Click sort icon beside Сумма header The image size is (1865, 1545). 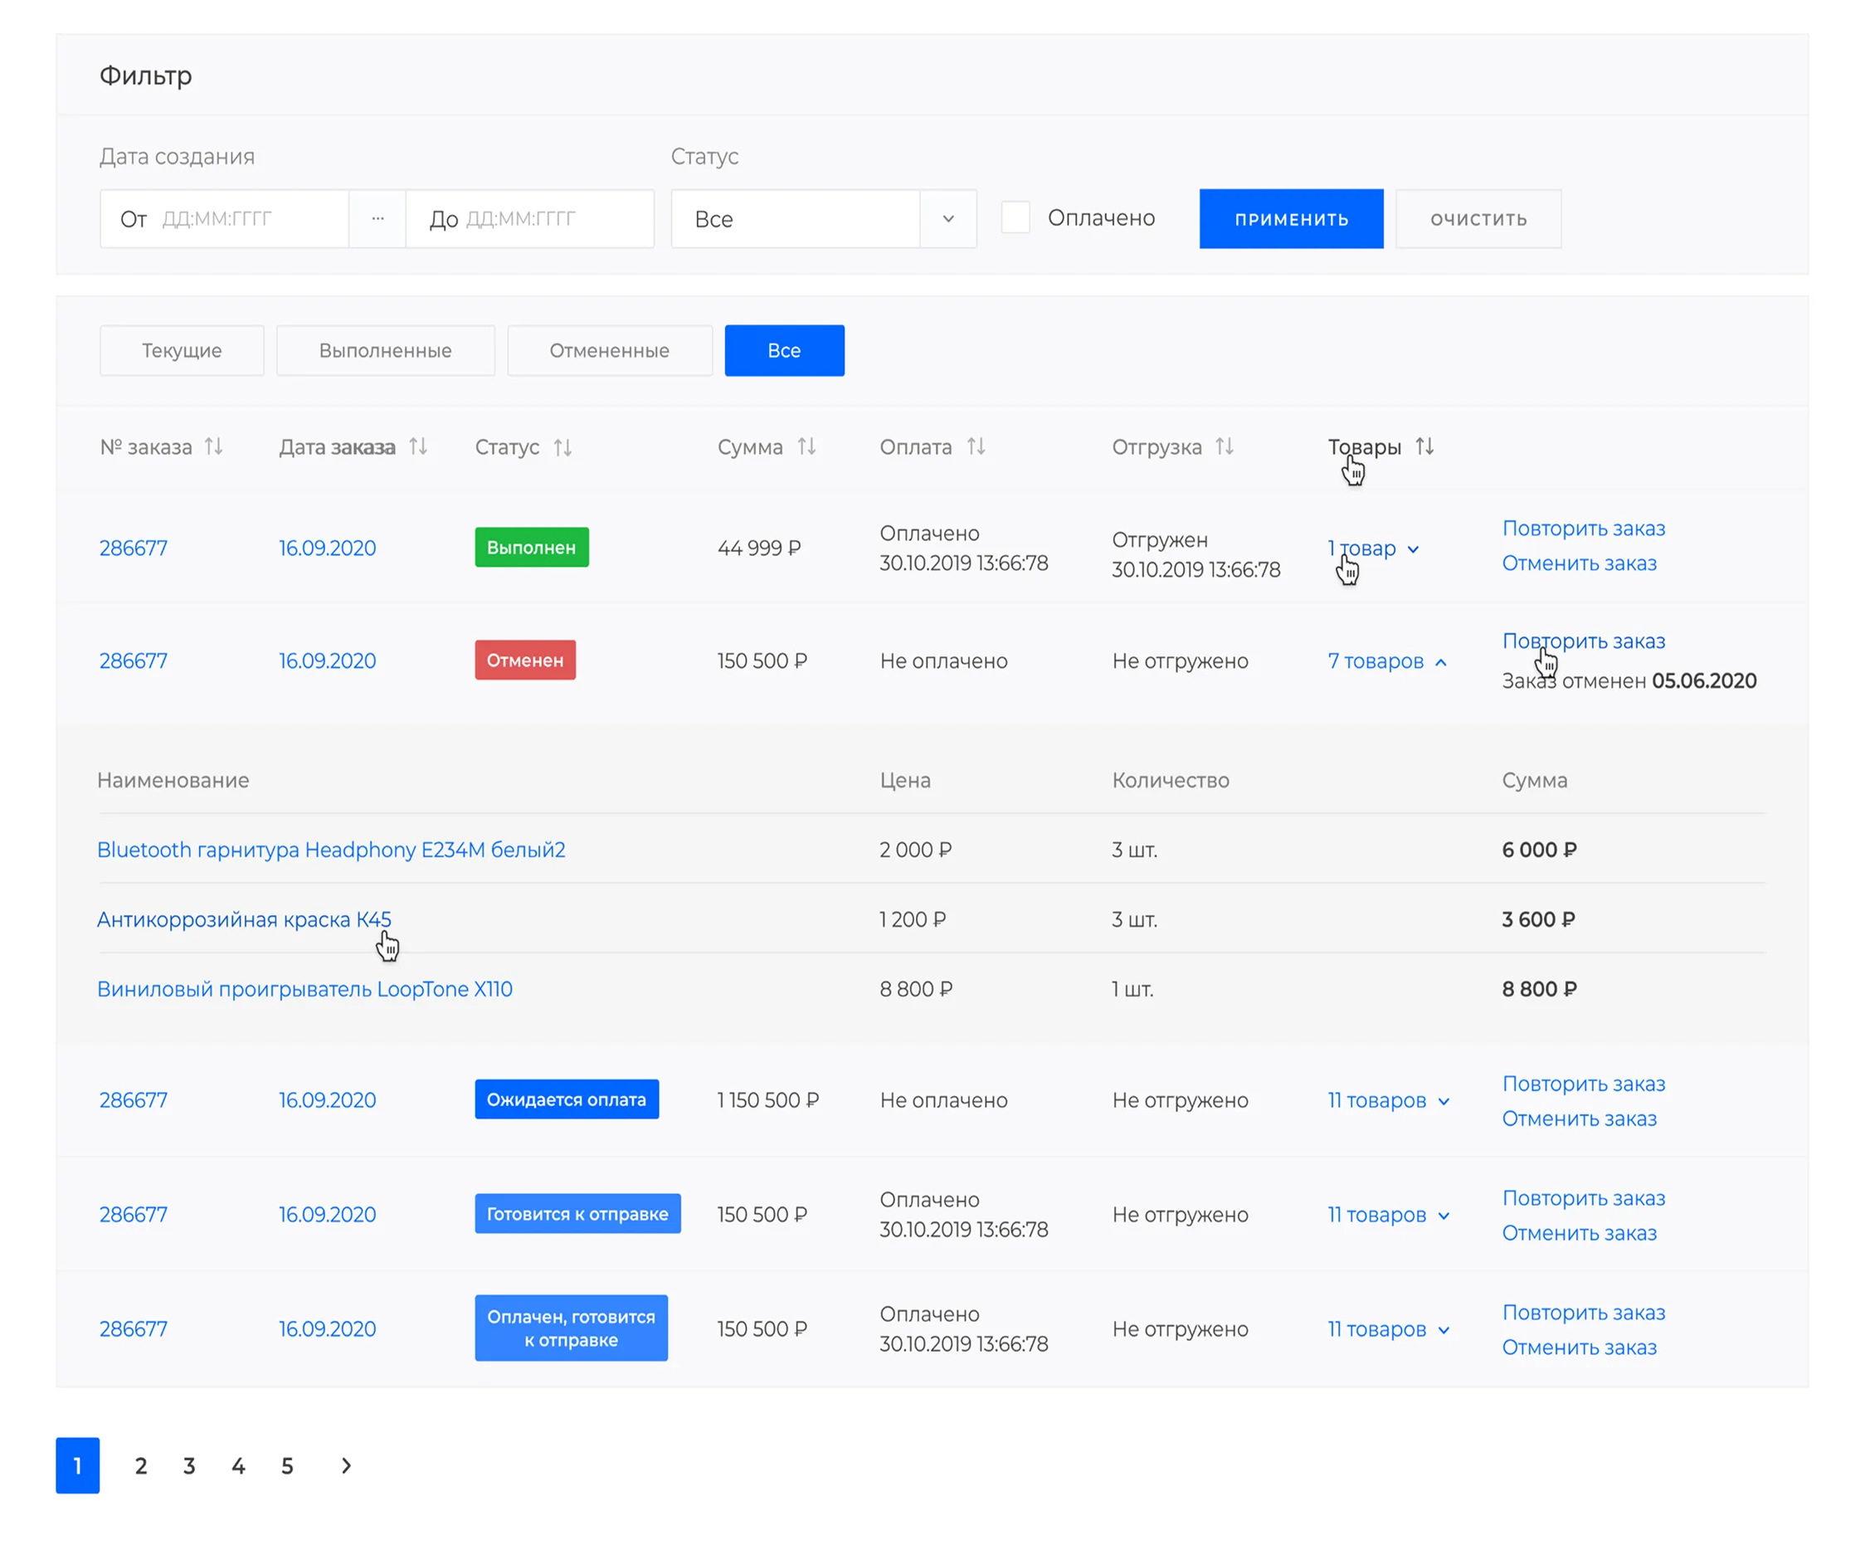tap(806, 446)
